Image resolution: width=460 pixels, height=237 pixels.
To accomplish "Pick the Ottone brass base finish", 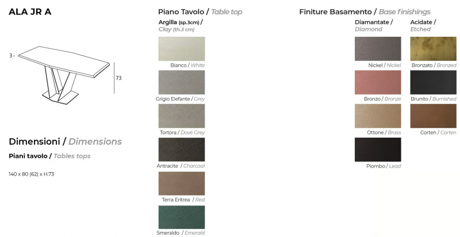I will pos(378,116).
